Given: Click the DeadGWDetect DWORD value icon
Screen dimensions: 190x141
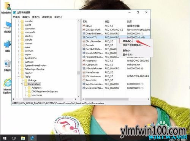Looking at the screenshot, I should pos(84,33).
